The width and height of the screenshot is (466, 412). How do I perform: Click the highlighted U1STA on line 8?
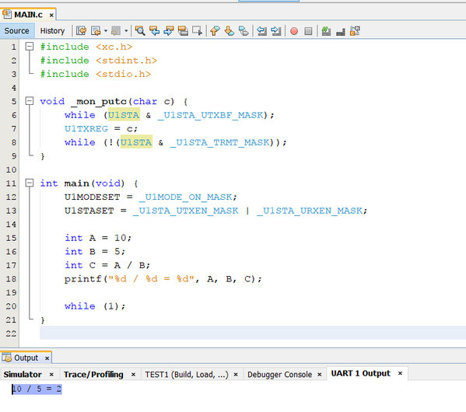[136, 142]
